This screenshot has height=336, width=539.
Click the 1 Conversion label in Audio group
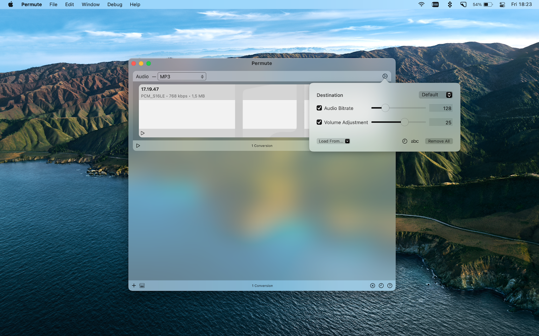pyautogui.click(x=262, y=146)
